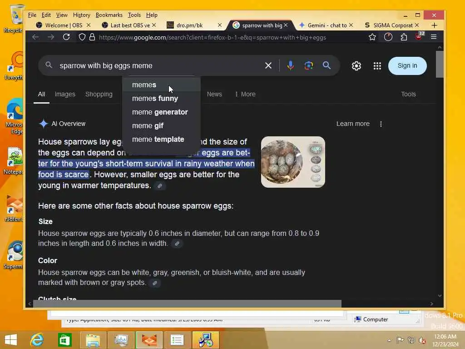Open the AI Overview three-dot options menu

(381, 124)
